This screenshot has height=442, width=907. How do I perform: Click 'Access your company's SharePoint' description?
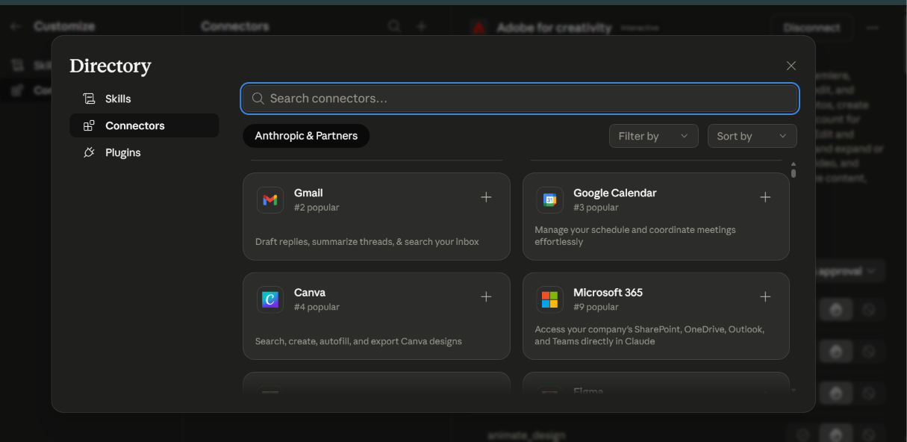click(649, 335)
